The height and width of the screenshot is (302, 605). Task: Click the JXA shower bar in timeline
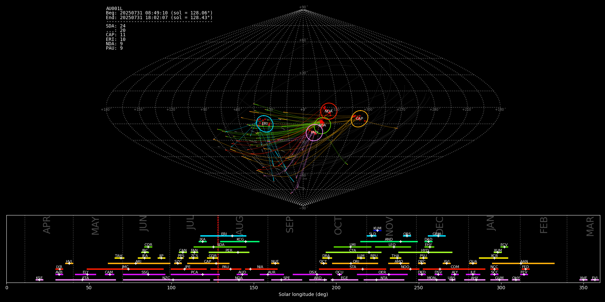pos(203,242)
